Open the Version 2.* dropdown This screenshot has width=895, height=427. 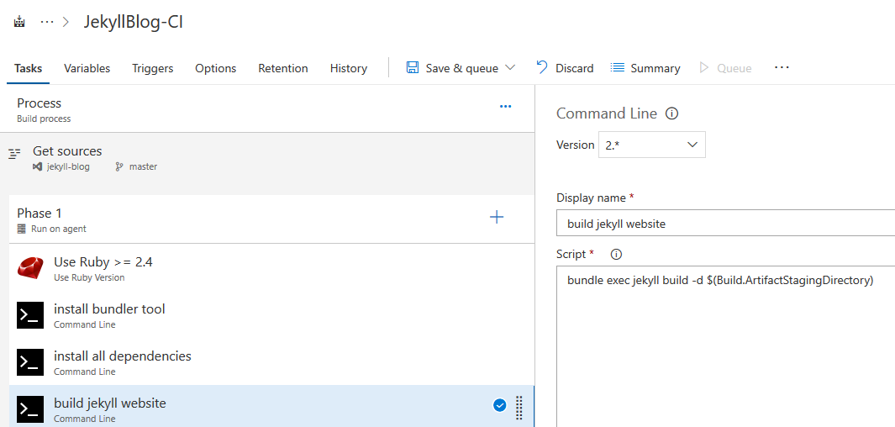651,145
